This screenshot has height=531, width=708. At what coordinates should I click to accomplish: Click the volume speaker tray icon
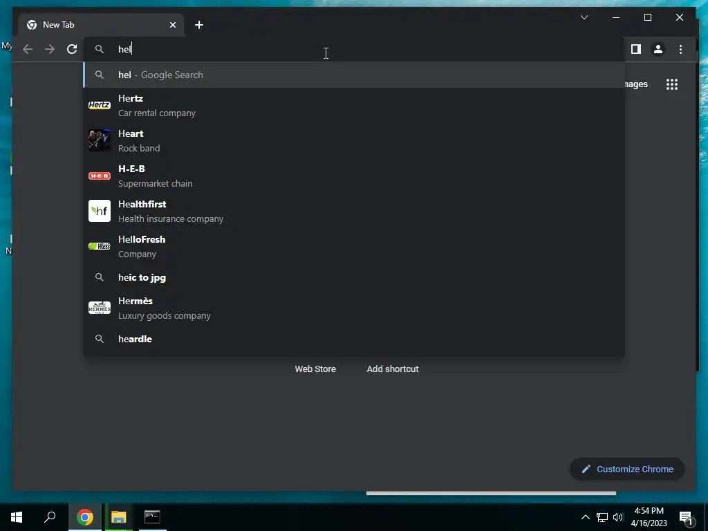(618, 517)
